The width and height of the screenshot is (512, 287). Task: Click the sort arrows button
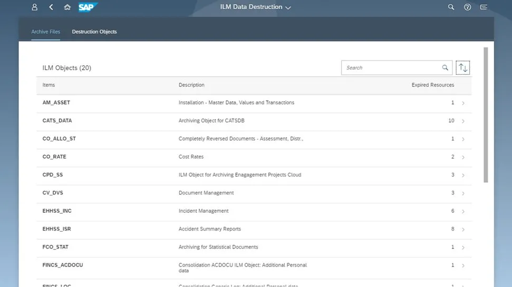[x=462, y=67]
